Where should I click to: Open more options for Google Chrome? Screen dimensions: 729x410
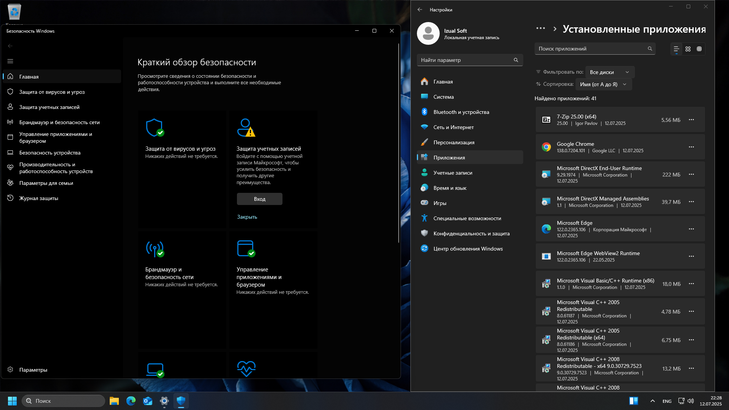(x=691, y=147)
